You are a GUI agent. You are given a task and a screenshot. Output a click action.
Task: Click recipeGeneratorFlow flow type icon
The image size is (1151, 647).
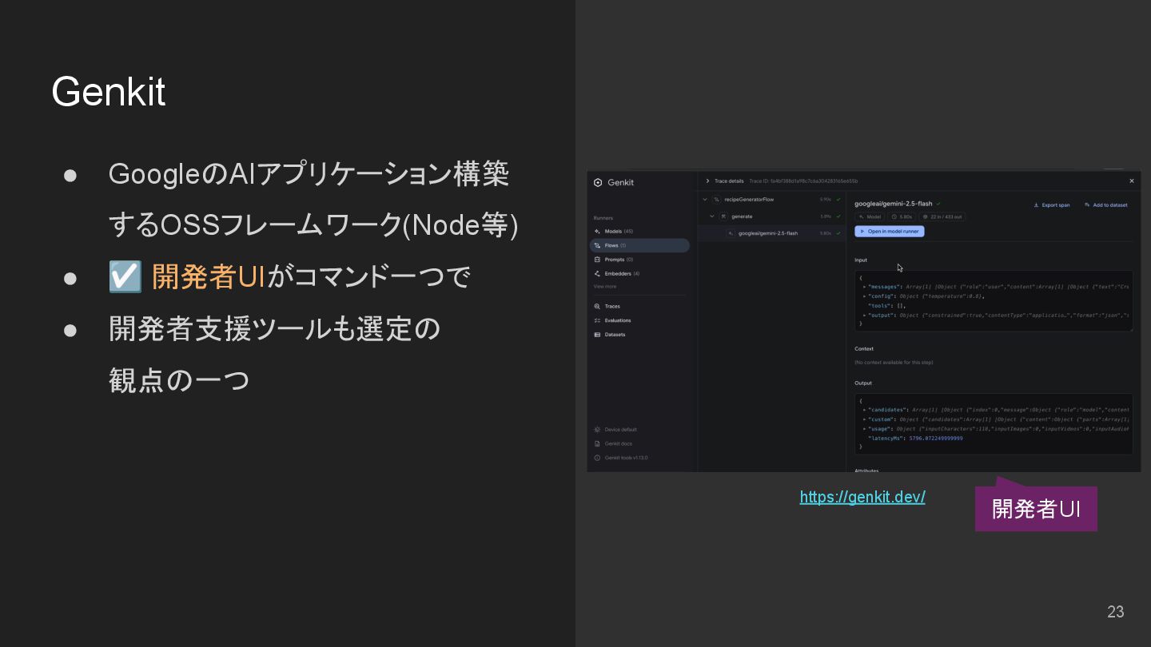pos(717,200)
